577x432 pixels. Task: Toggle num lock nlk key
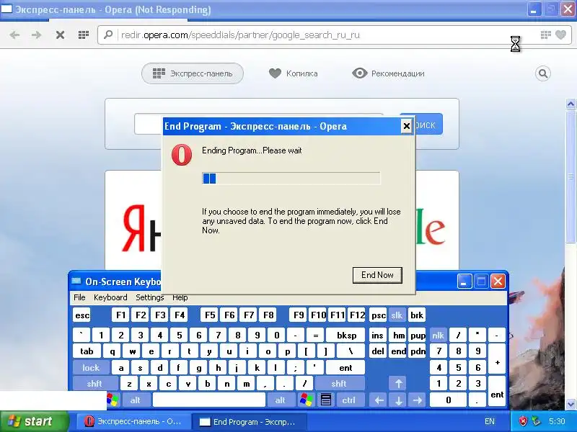click(x=438, y=336)
